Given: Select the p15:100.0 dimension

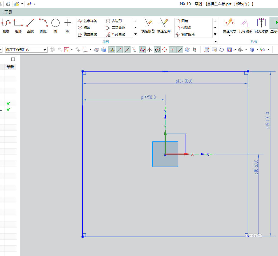Looking at the screenshot, I should [x=268, y=120].
